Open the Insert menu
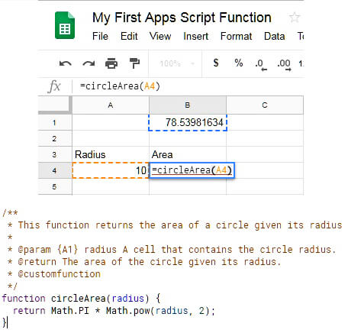The height and width of the screenshot is (333, 348). (x=196, y=36)
